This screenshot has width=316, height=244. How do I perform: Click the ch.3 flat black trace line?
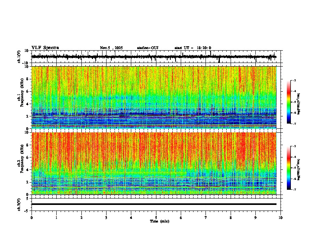(154, 204)
